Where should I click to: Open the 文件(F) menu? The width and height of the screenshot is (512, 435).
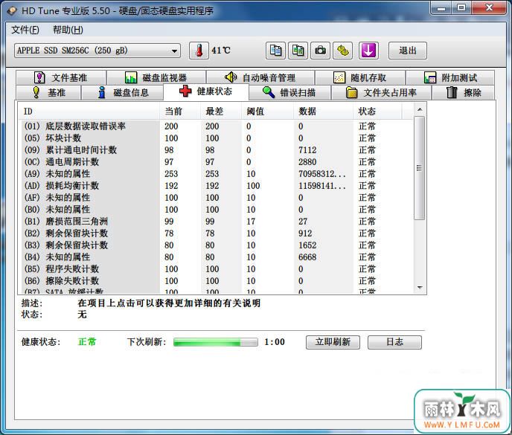[x=25, y=30]
